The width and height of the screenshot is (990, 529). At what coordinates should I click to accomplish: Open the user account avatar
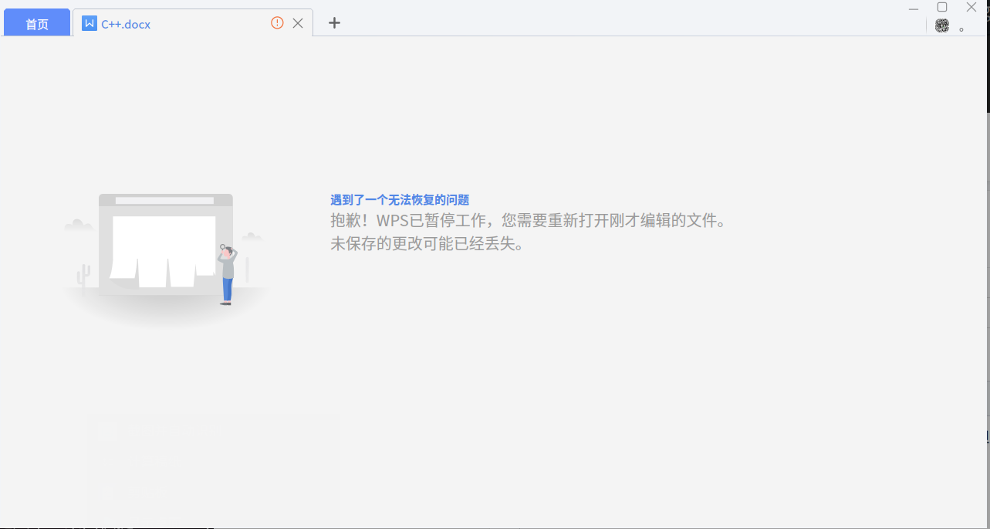(x=942, y=25)
